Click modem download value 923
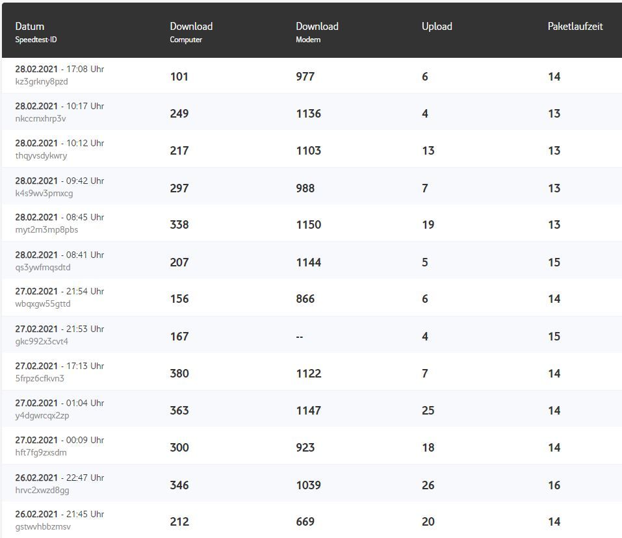The image size is (622, 538). point(305,448)
